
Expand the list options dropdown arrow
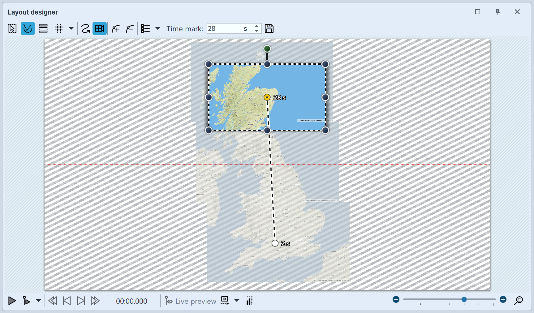click(x=157, y=28)
